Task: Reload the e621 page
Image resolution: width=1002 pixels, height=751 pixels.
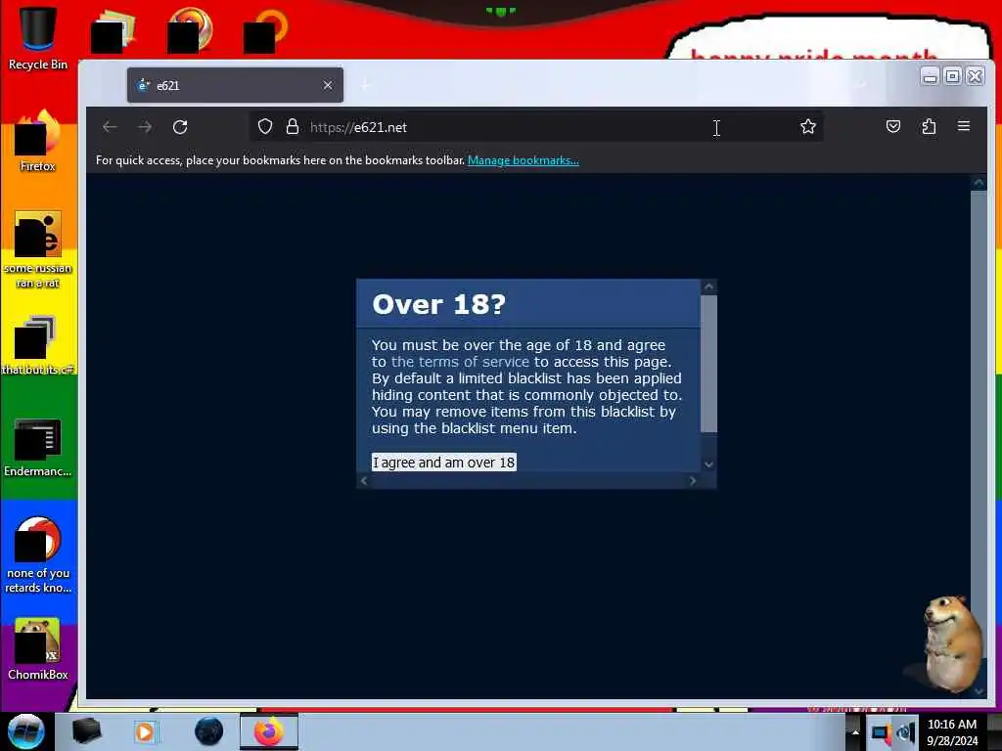Action: point(180,127)
